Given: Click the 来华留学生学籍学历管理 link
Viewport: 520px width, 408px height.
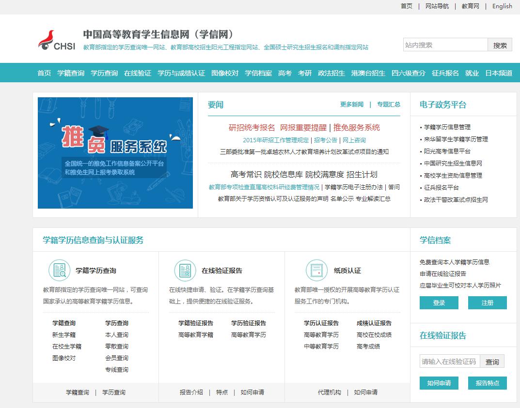Looking at the screenshot, I should pos(456,139).
